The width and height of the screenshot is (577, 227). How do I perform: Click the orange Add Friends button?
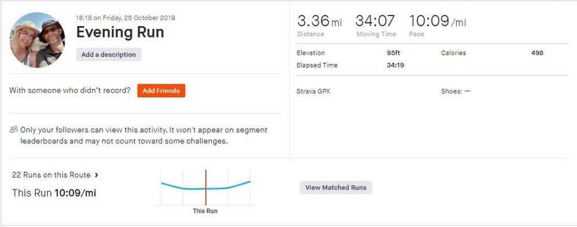point(161,91)
